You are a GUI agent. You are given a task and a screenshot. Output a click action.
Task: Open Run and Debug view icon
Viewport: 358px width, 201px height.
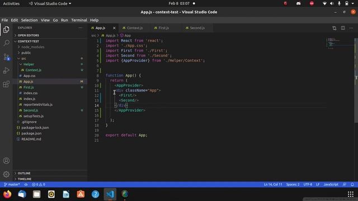point(6,70)
